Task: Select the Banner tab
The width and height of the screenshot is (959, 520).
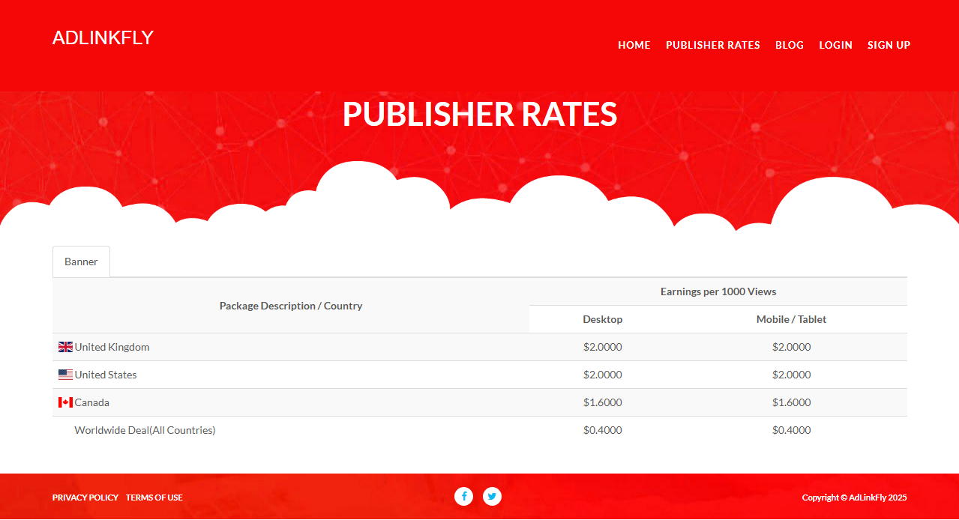Action: pos(81,261)
